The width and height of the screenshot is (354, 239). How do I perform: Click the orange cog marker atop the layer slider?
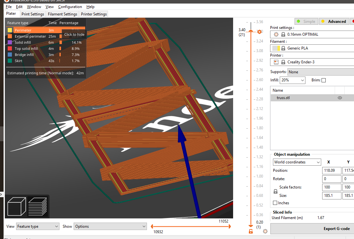[x=259, y=32]
